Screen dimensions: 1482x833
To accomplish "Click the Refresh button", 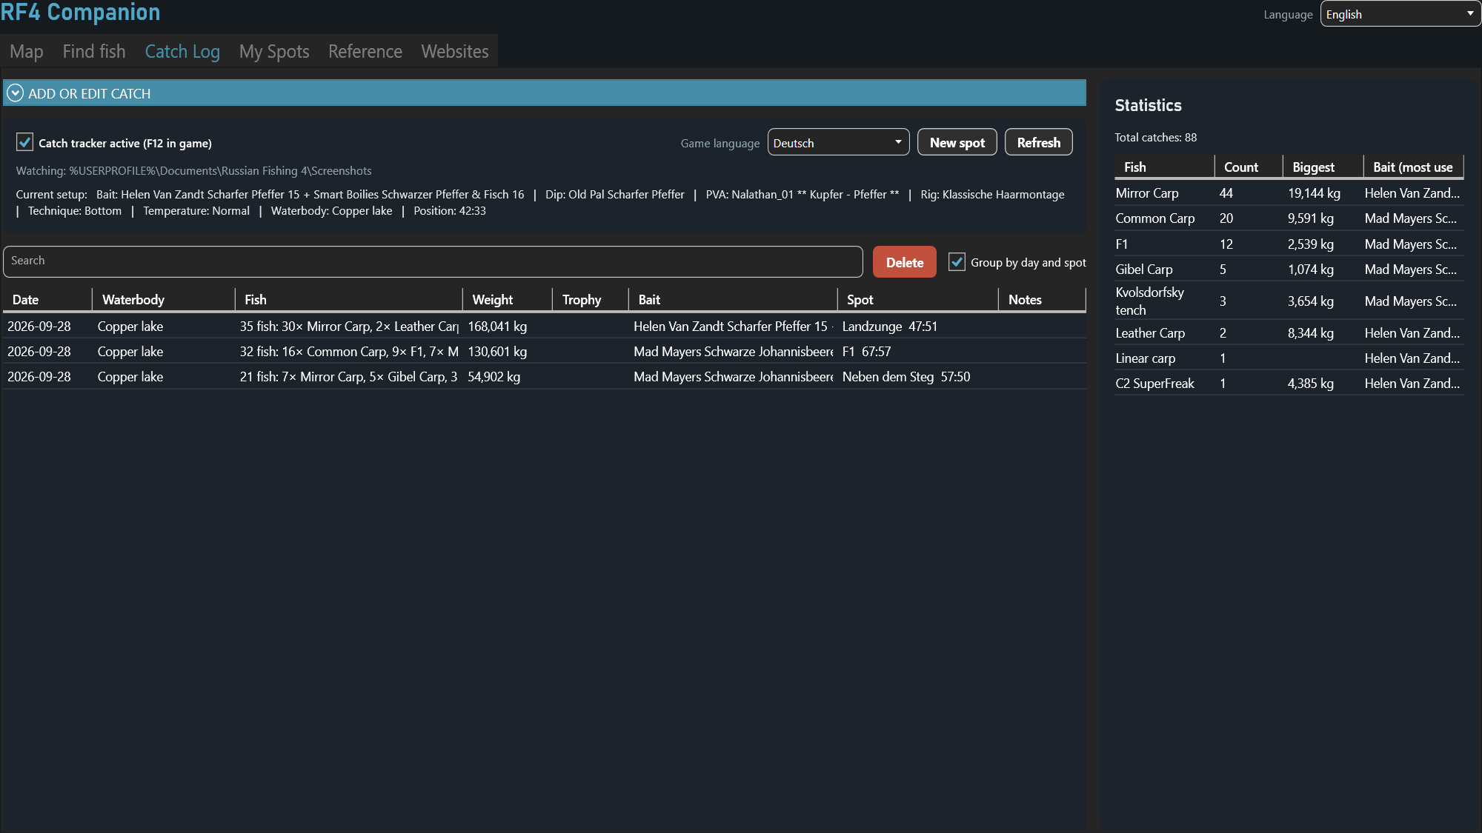I will [x=1038, y=142].
